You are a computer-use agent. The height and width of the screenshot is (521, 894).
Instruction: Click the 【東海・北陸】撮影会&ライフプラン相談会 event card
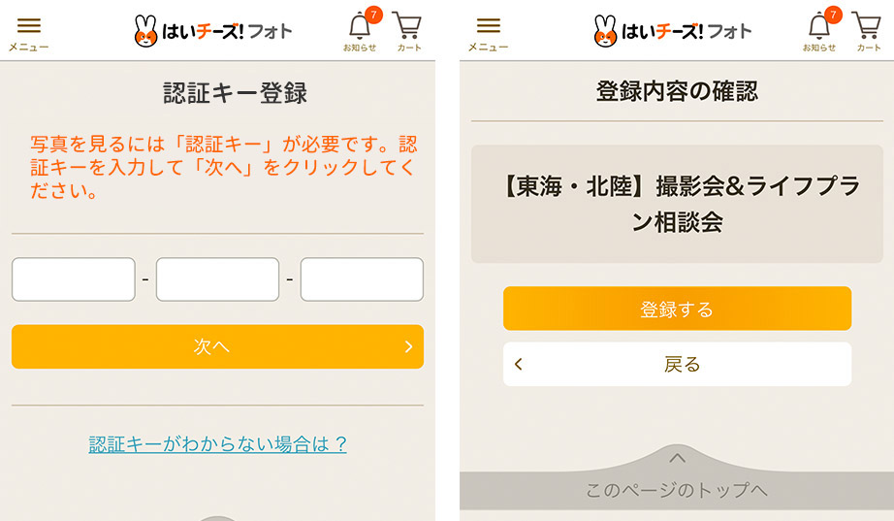pyautogui.click(x=677, y=205)
